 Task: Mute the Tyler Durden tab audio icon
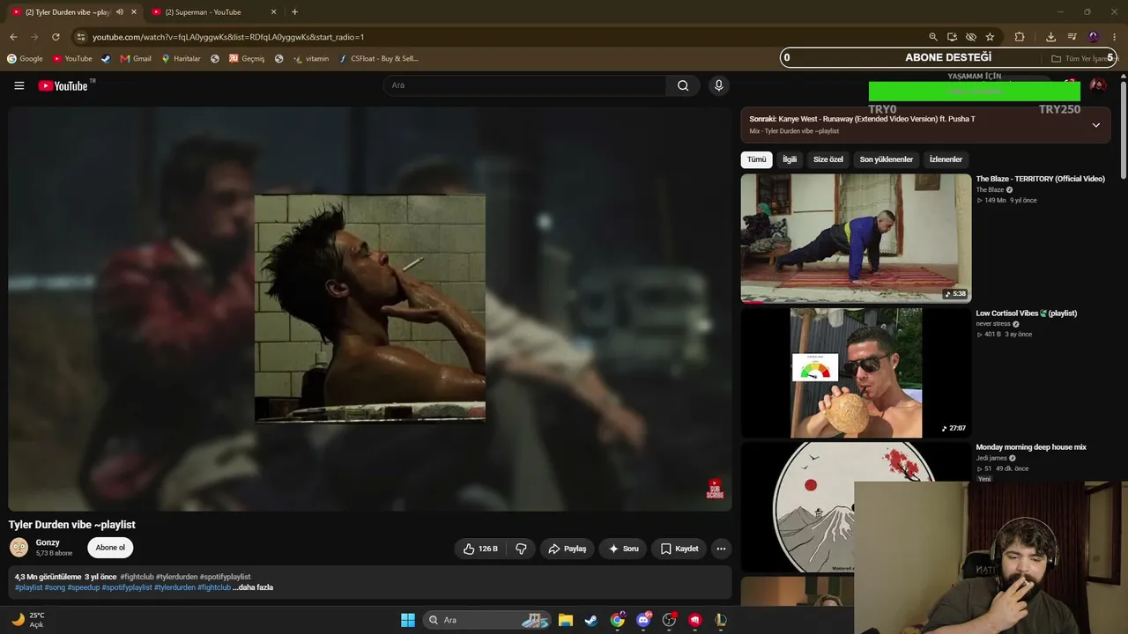120,12
